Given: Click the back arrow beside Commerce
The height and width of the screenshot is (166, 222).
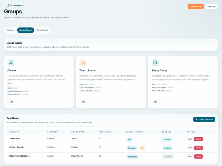Looking at the screenshot, I should [x=5, y=6].
